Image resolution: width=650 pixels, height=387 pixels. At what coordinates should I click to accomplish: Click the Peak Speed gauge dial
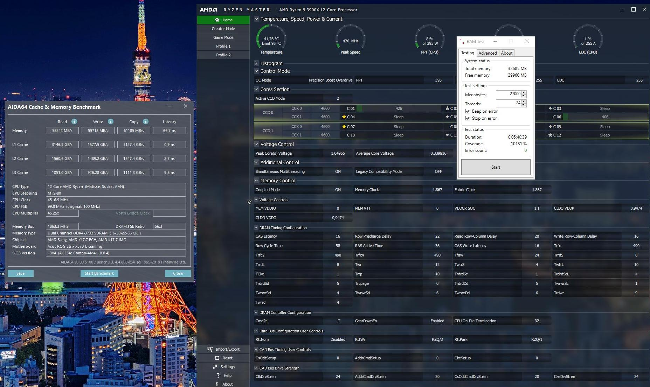[351, 37]
